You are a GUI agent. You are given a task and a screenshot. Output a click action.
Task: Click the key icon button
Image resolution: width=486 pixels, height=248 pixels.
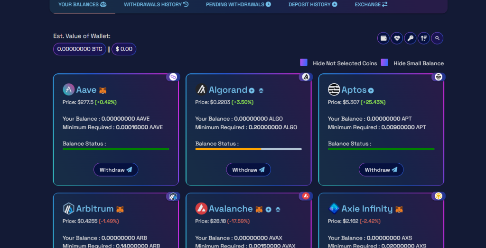410,38
